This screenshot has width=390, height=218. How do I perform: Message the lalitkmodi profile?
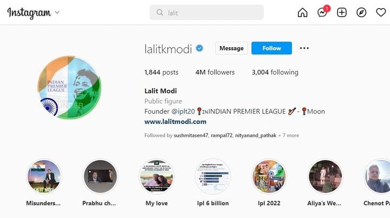click(231, 48)
